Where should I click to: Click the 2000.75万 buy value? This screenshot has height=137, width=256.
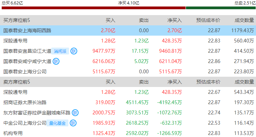(104, 113)
